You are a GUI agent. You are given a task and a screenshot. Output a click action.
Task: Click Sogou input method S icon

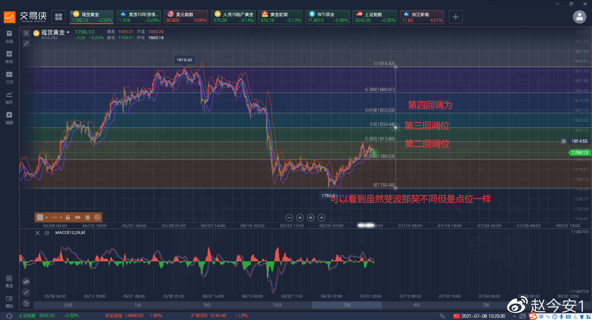(532, 316)
